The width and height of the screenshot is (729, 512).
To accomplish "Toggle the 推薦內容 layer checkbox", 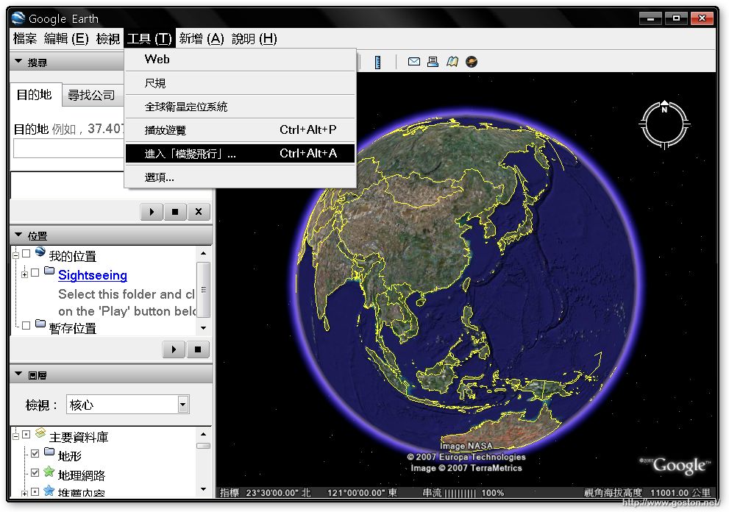I will (x=35, y=491).
